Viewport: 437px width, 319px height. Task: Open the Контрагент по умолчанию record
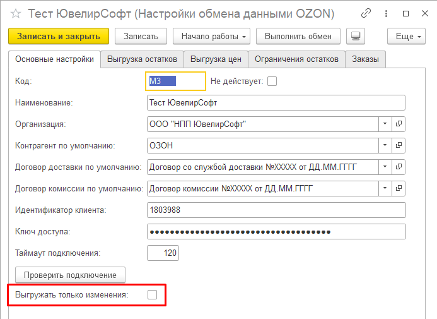point(399,145)
